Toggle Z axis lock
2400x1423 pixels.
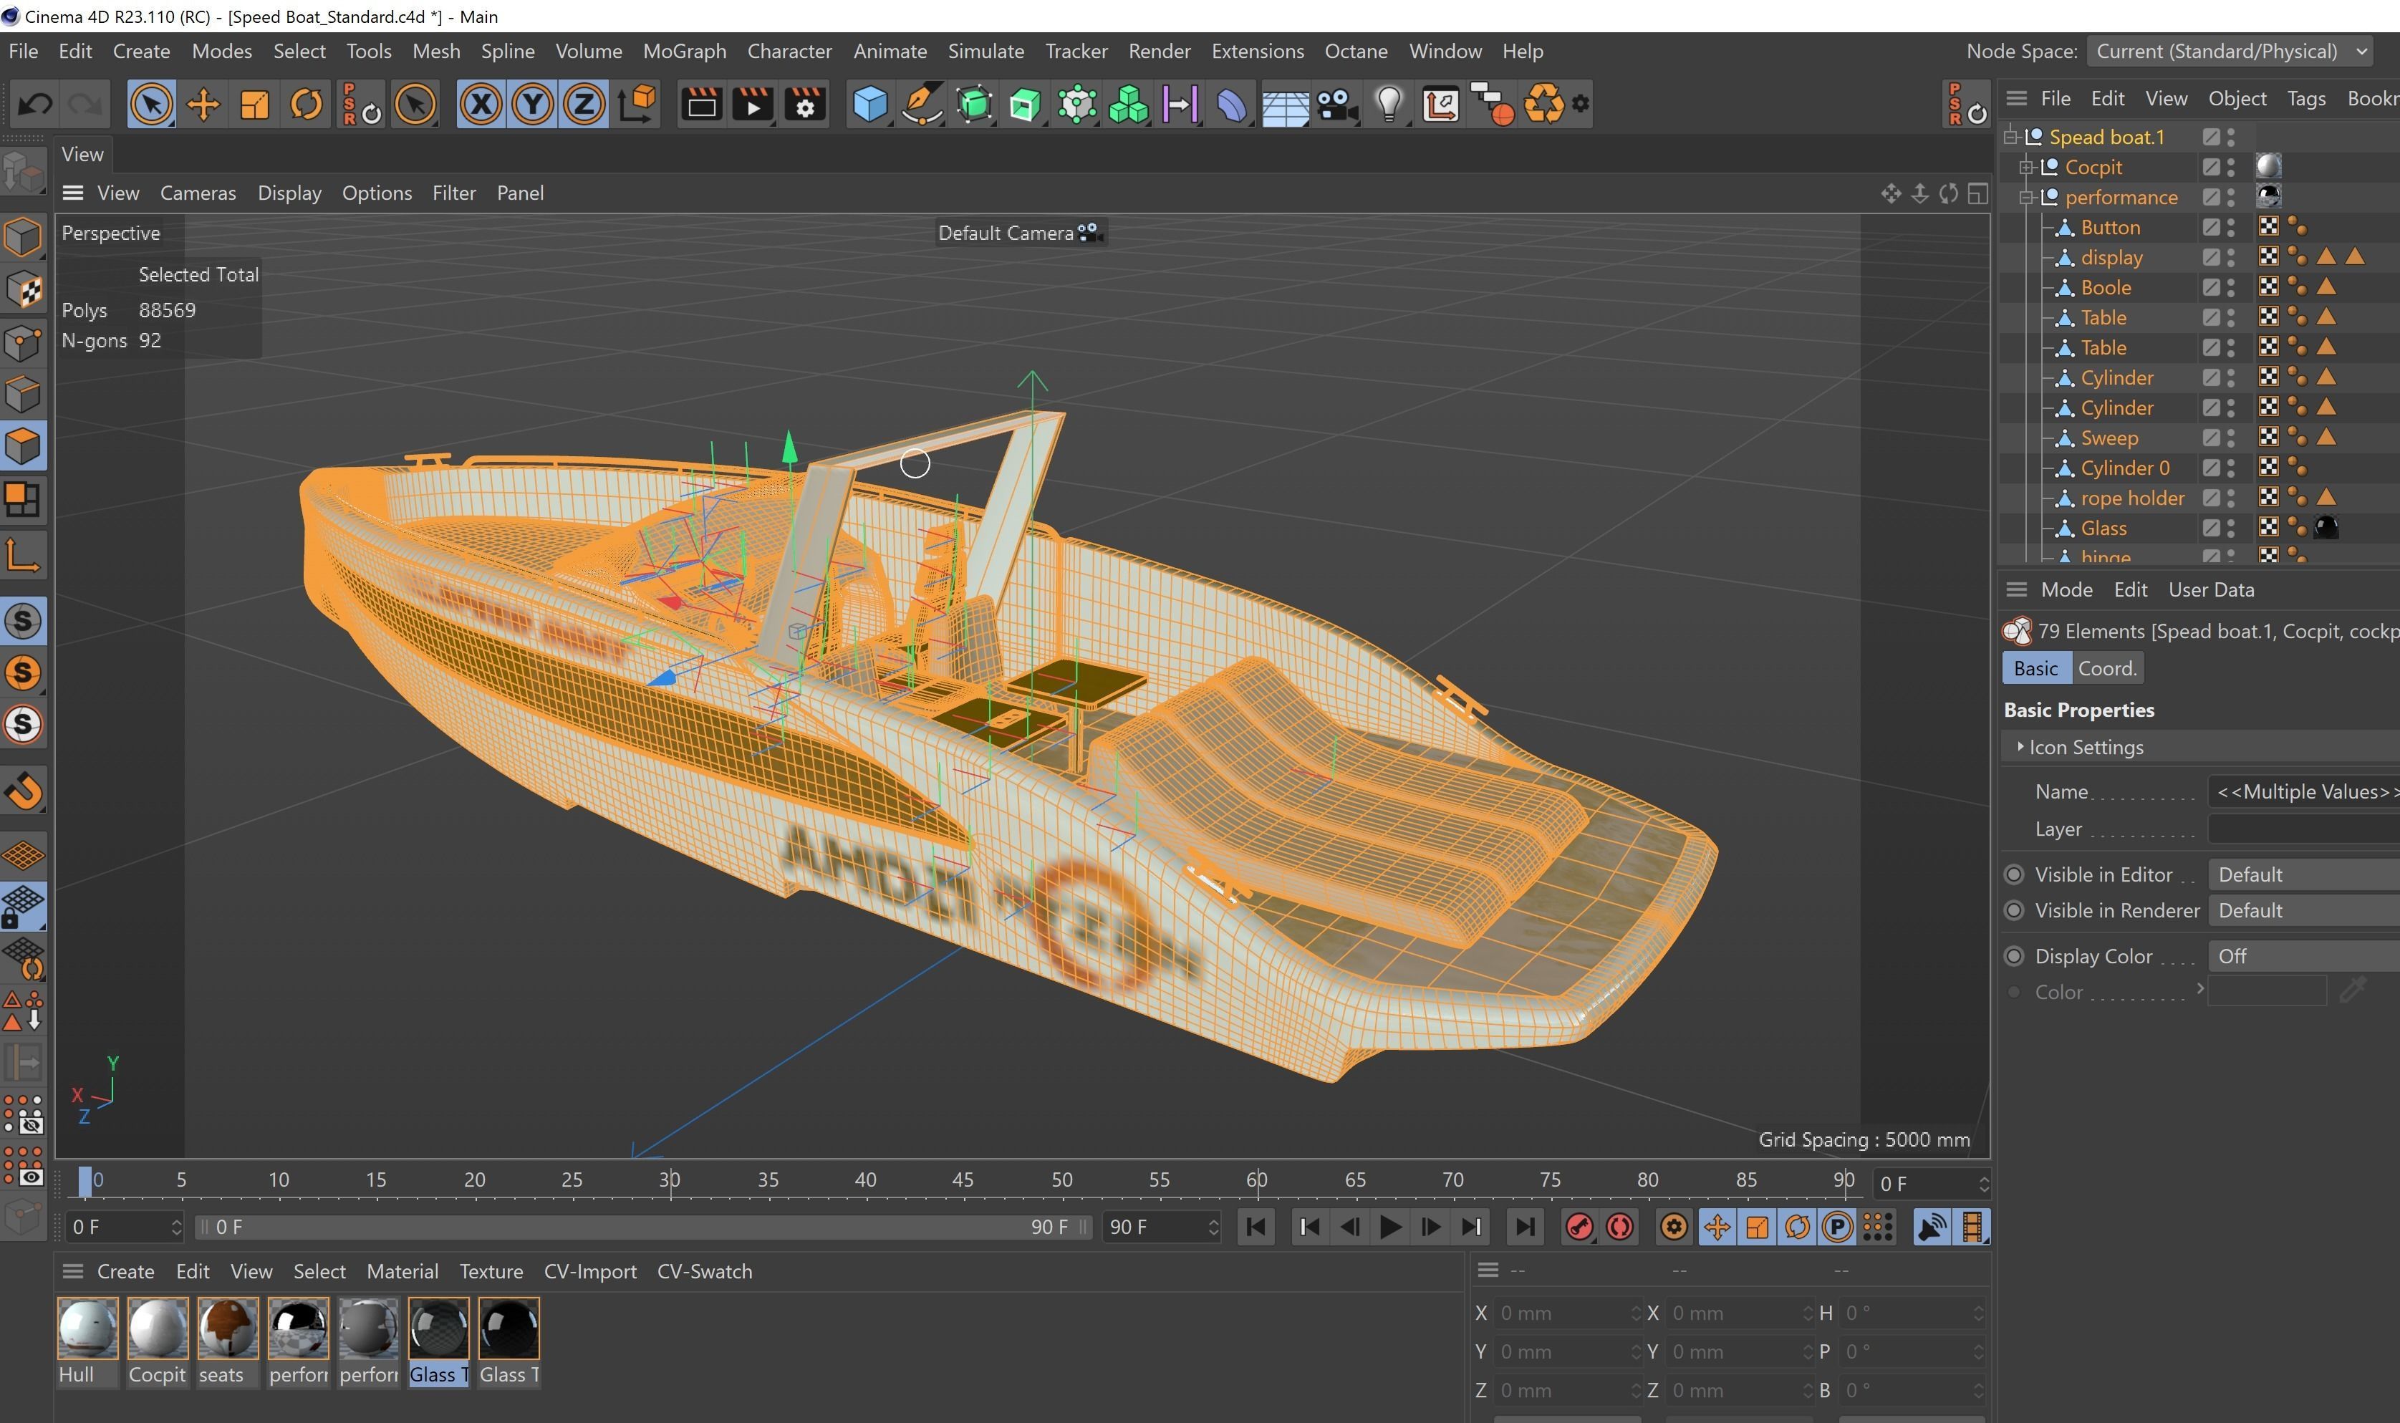point(584,104)
